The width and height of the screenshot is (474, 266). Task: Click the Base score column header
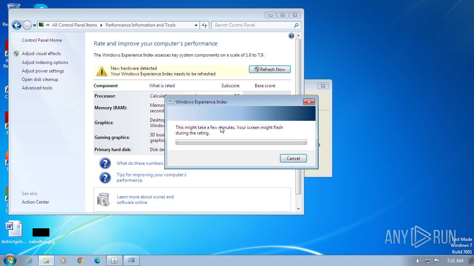click(265, 86)
